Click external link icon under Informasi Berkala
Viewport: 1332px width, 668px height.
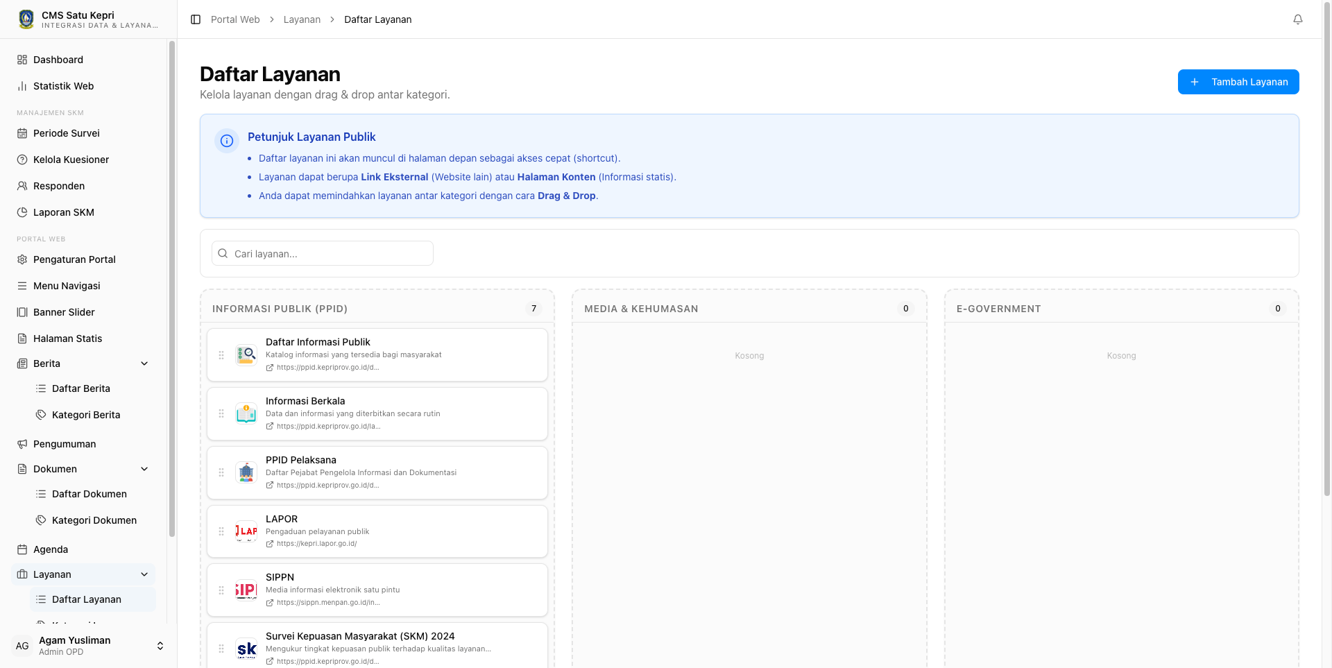point(270,427)
